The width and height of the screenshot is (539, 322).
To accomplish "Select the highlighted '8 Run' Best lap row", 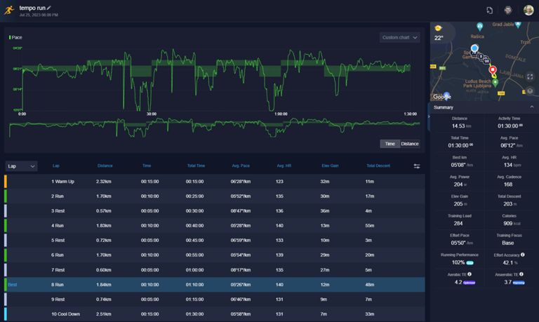I will pyautogui.click(x=215, y=285).
